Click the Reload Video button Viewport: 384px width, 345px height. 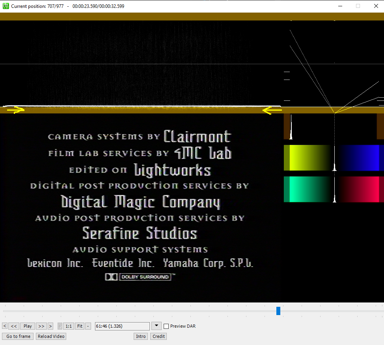pyautogui.click(x=51, y=336)
